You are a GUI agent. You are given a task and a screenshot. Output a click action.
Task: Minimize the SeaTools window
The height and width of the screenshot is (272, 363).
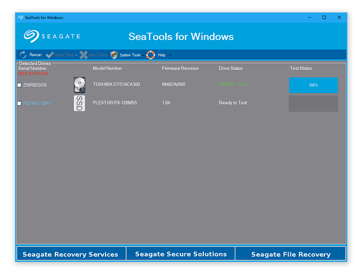pos(309,18)
